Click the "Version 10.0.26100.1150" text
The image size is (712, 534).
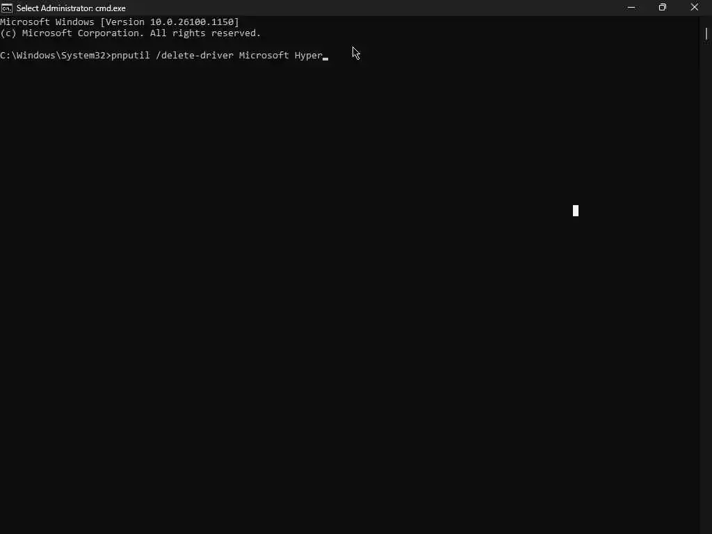click(170, 22)
